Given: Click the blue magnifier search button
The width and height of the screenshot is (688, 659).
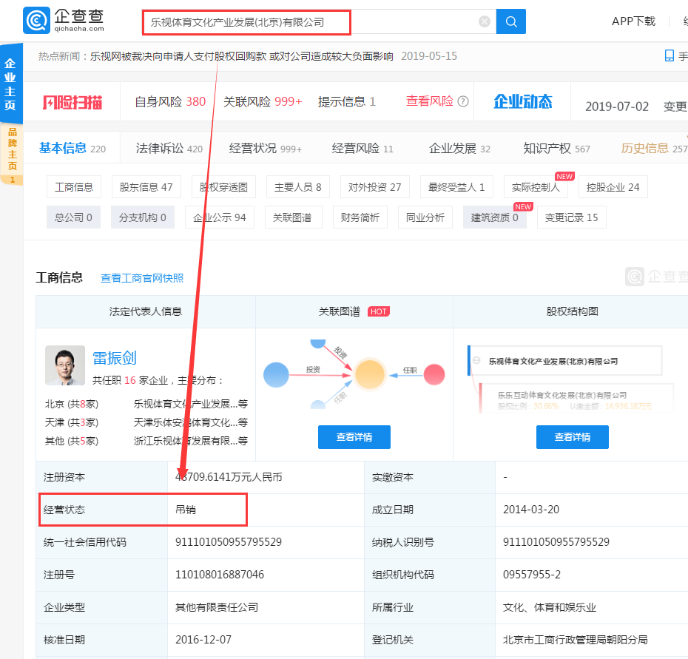Looking at the screenshot, I should 510,21.
